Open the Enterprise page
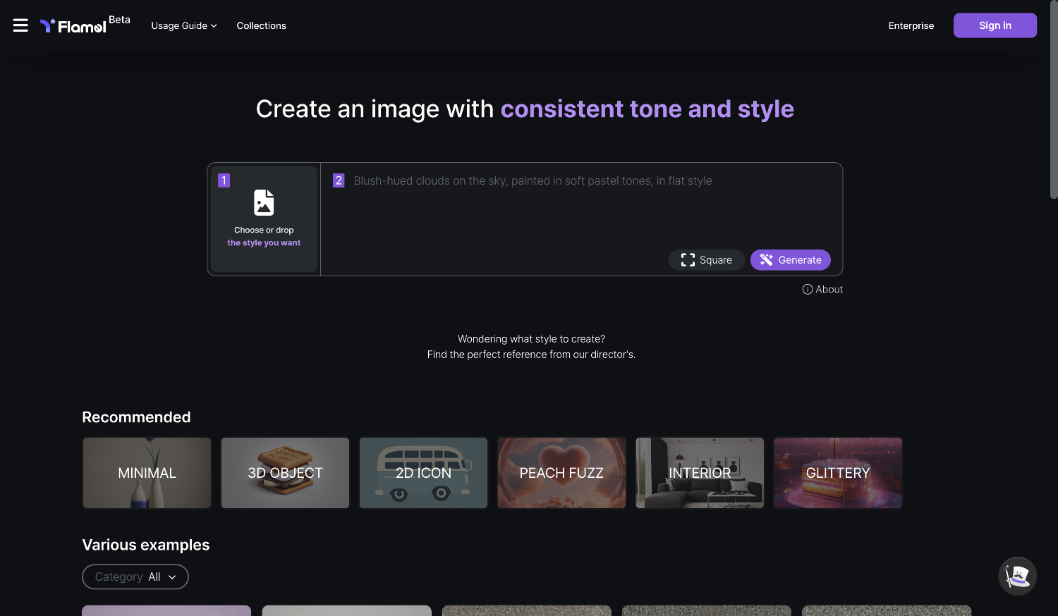 [x=911, y=25]
